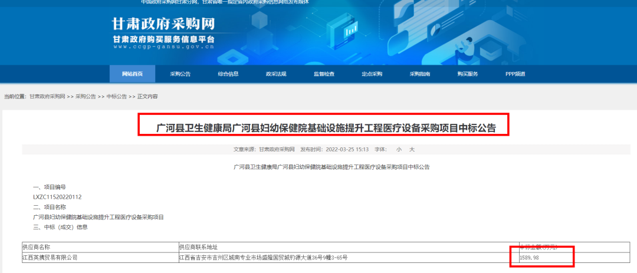This screenshot has width=637, height=273.
Task: Set font size to 小
Action: click(x=399, y=150)
